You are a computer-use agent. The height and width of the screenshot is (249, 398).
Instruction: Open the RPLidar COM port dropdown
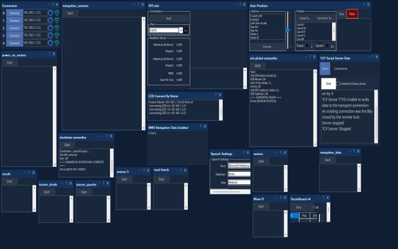[x=181, y=31]
